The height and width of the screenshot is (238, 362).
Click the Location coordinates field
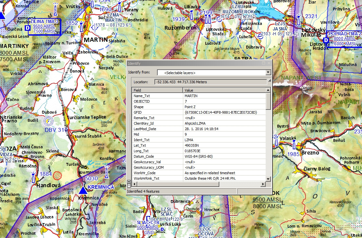211,82
